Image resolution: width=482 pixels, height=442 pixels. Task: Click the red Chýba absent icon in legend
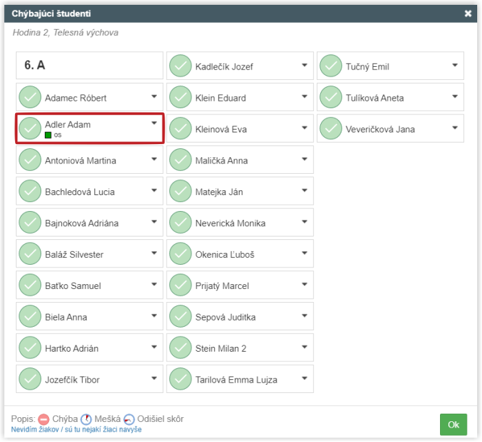point(43,419)
